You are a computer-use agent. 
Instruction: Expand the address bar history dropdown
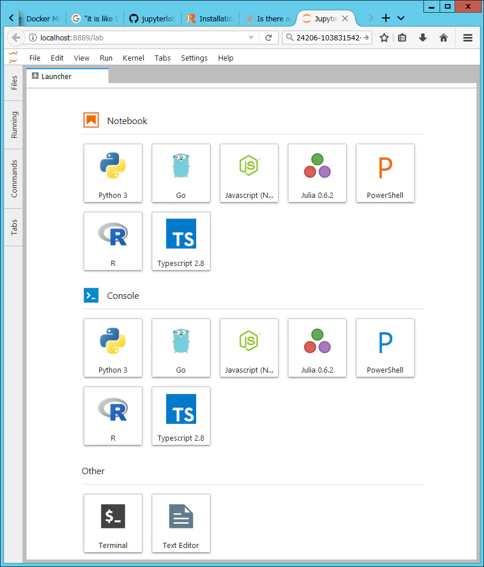(251, 37)
